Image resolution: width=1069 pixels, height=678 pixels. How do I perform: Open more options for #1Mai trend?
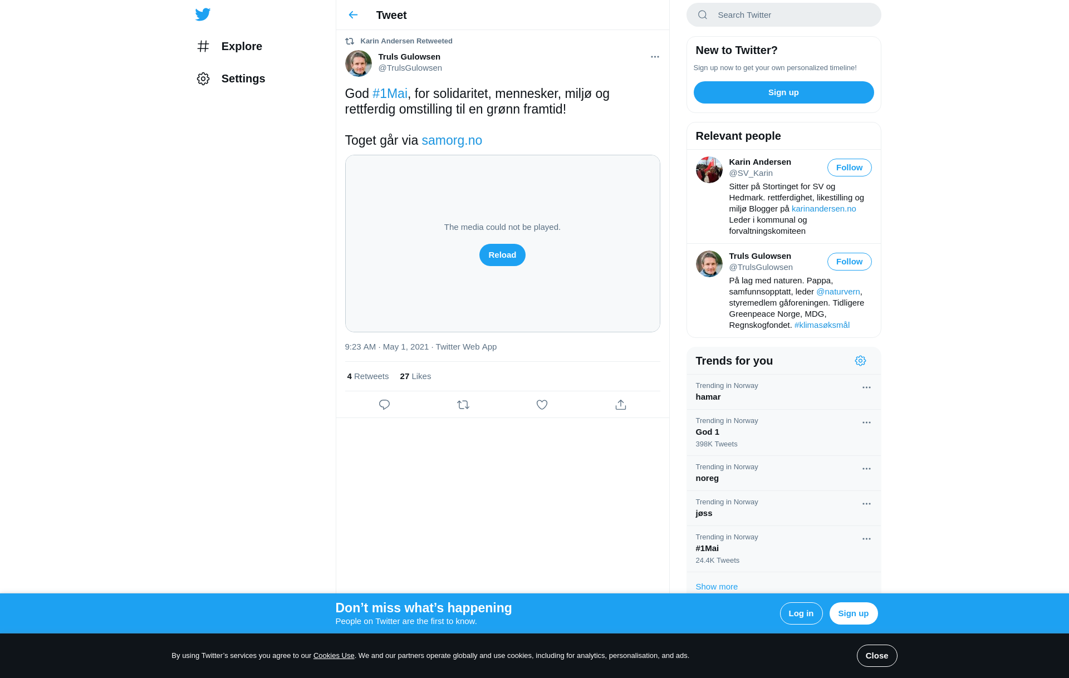pyautogui.click(x=866, y=539)
